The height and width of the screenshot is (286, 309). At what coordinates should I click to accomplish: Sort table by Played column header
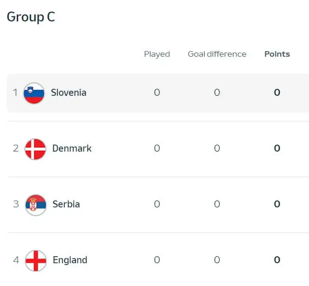(x=157, y=54)
